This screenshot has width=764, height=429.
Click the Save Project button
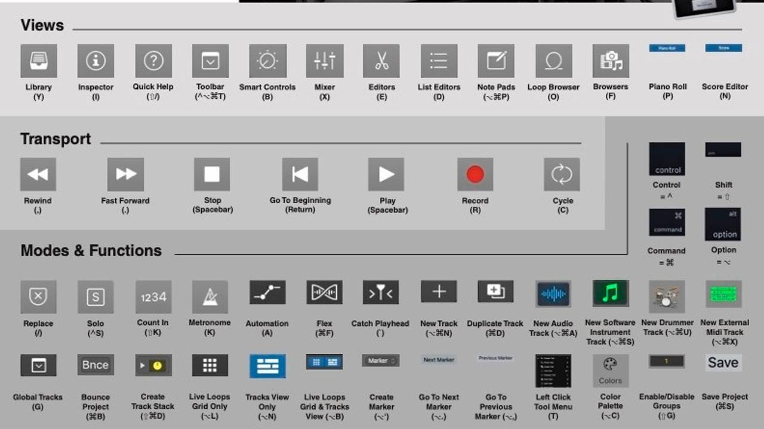pos(723,362)
